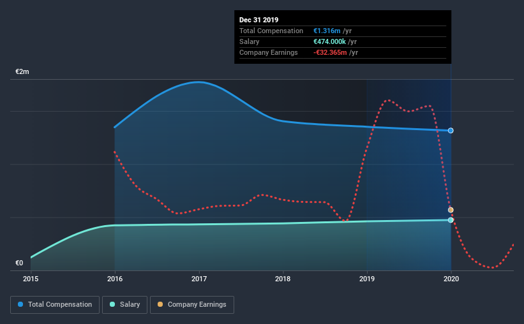The image size is (524, 324).
Task: Click the Total Compensation label in tooltip
Action: pos(271,31)
